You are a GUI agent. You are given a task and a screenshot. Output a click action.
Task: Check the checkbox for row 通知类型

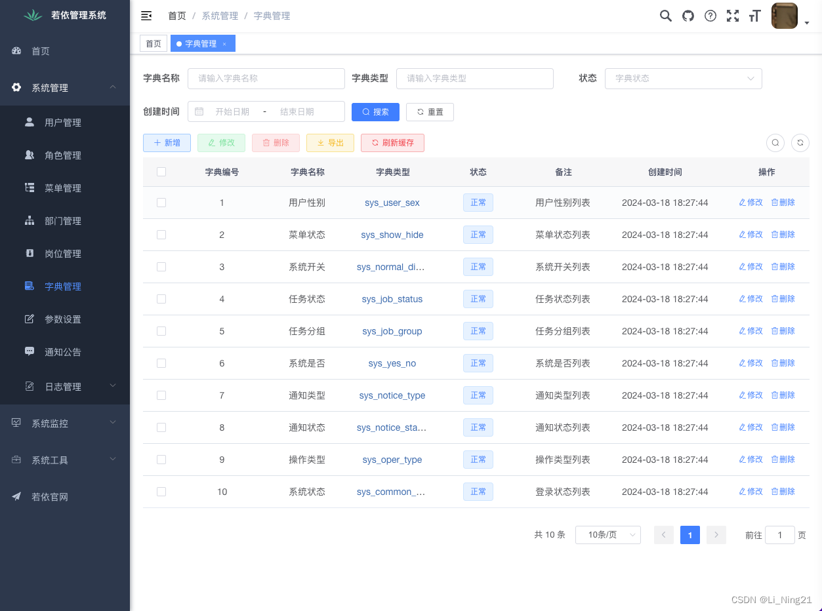pos(161,395)
